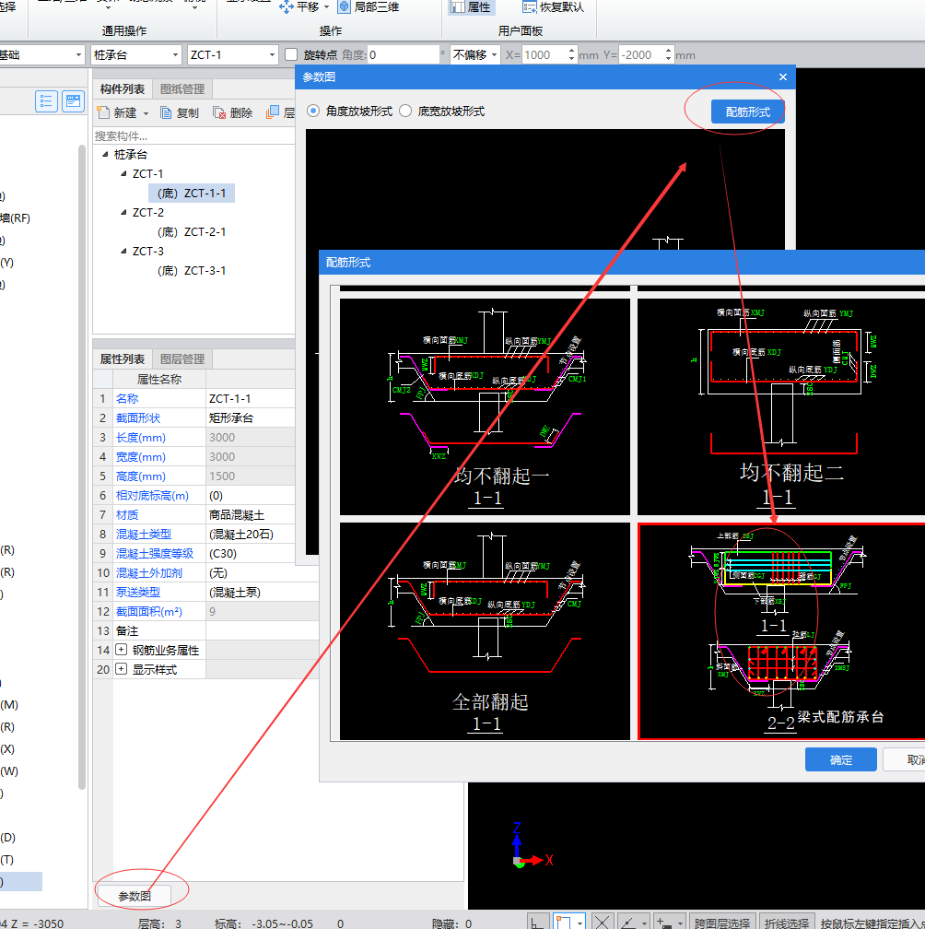The height and width of the screenshot is (929, 925).
Task: Toggle orthogonal mode icon in status bar
Action: (537, 922)
